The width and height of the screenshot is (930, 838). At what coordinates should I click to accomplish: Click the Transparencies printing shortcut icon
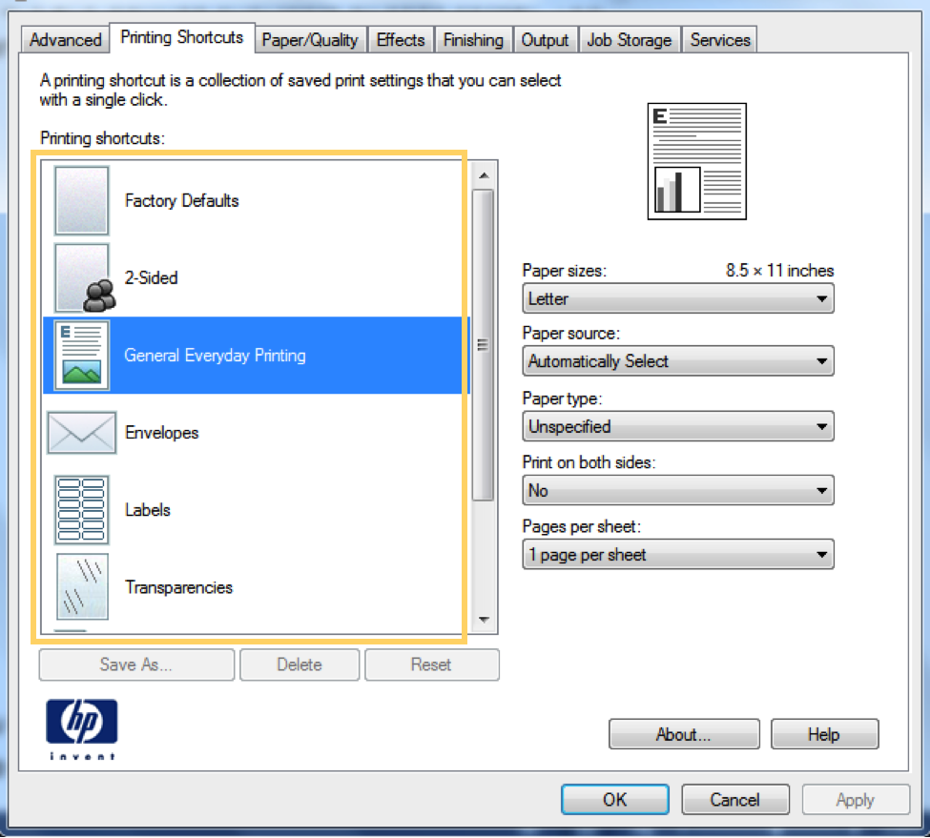pos(81,587)
